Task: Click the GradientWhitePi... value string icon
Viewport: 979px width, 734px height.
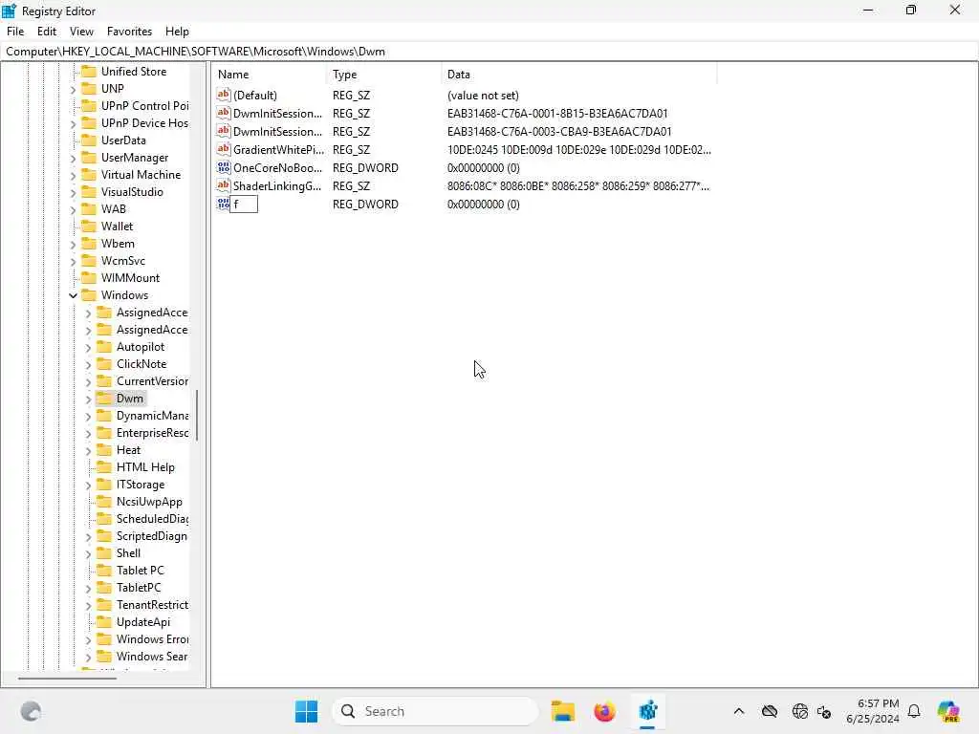Action: coord(224,149)
